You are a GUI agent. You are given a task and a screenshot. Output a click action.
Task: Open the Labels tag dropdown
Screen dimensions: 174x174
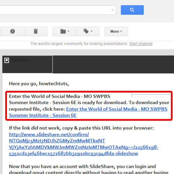88,31
